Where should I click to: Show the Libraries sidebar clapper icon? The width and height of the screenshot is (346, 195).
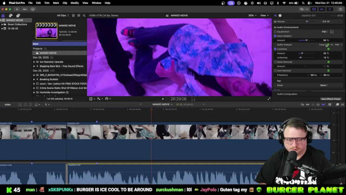[x=3, y=16]
